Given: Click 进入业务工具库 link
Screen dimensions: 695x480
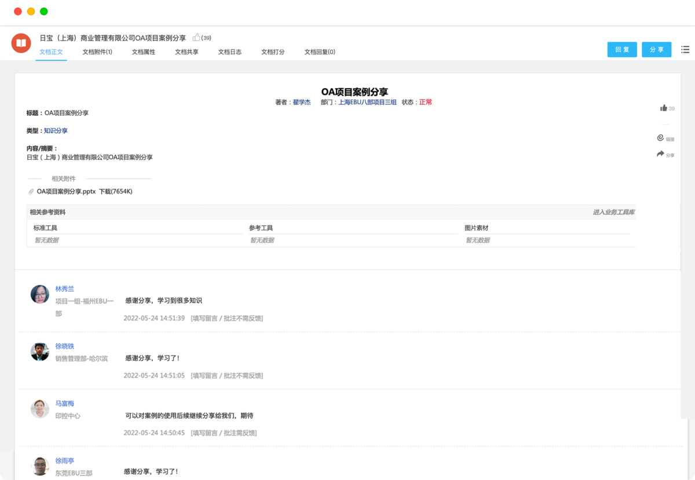Looking at the screenshot, I should [613, 212].
